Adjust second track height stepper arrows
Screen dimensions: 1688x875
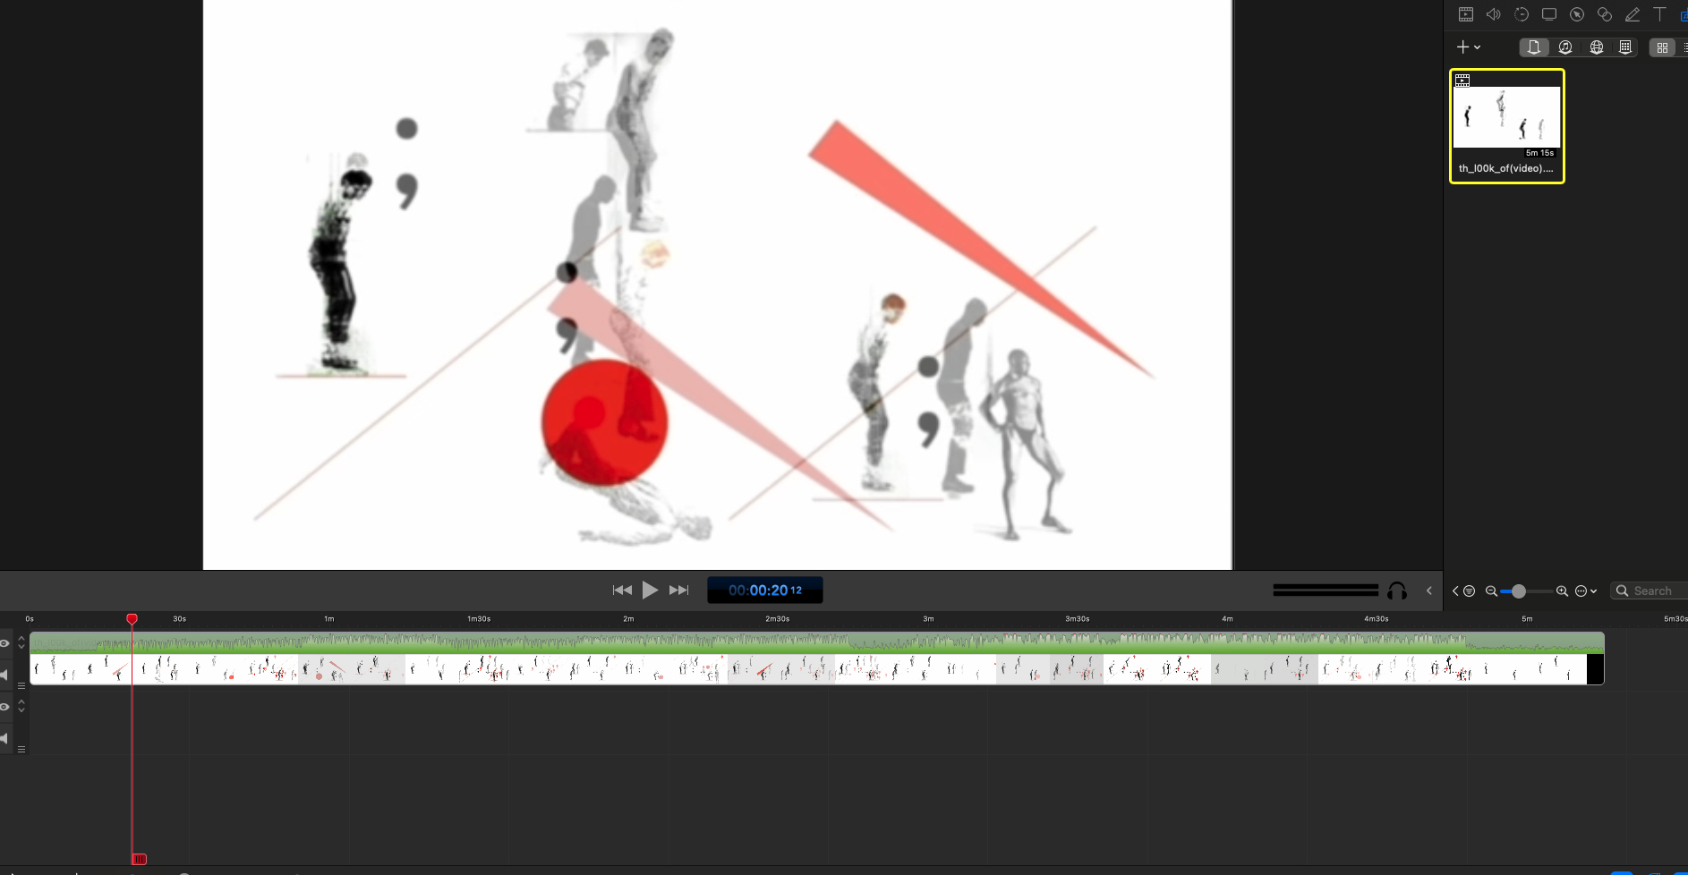[21, 707]
